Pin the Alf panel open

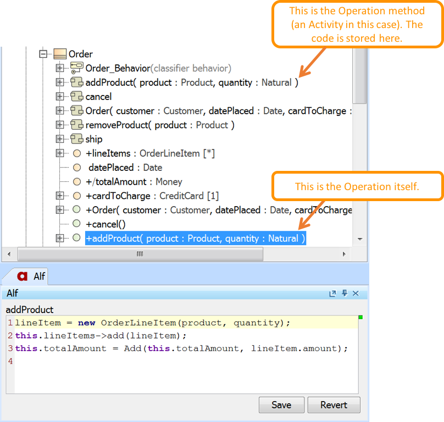[344, 293]
